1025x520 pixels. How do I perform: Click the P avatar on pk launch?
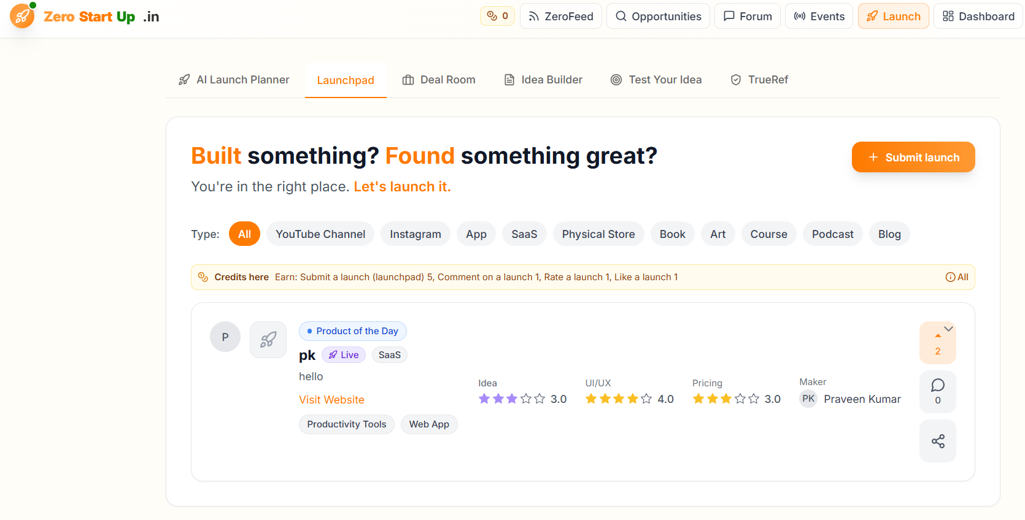coord(225,337)
